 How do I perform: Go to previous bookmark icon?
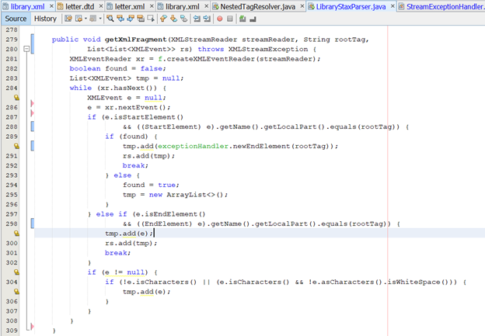tap(163, 19)
